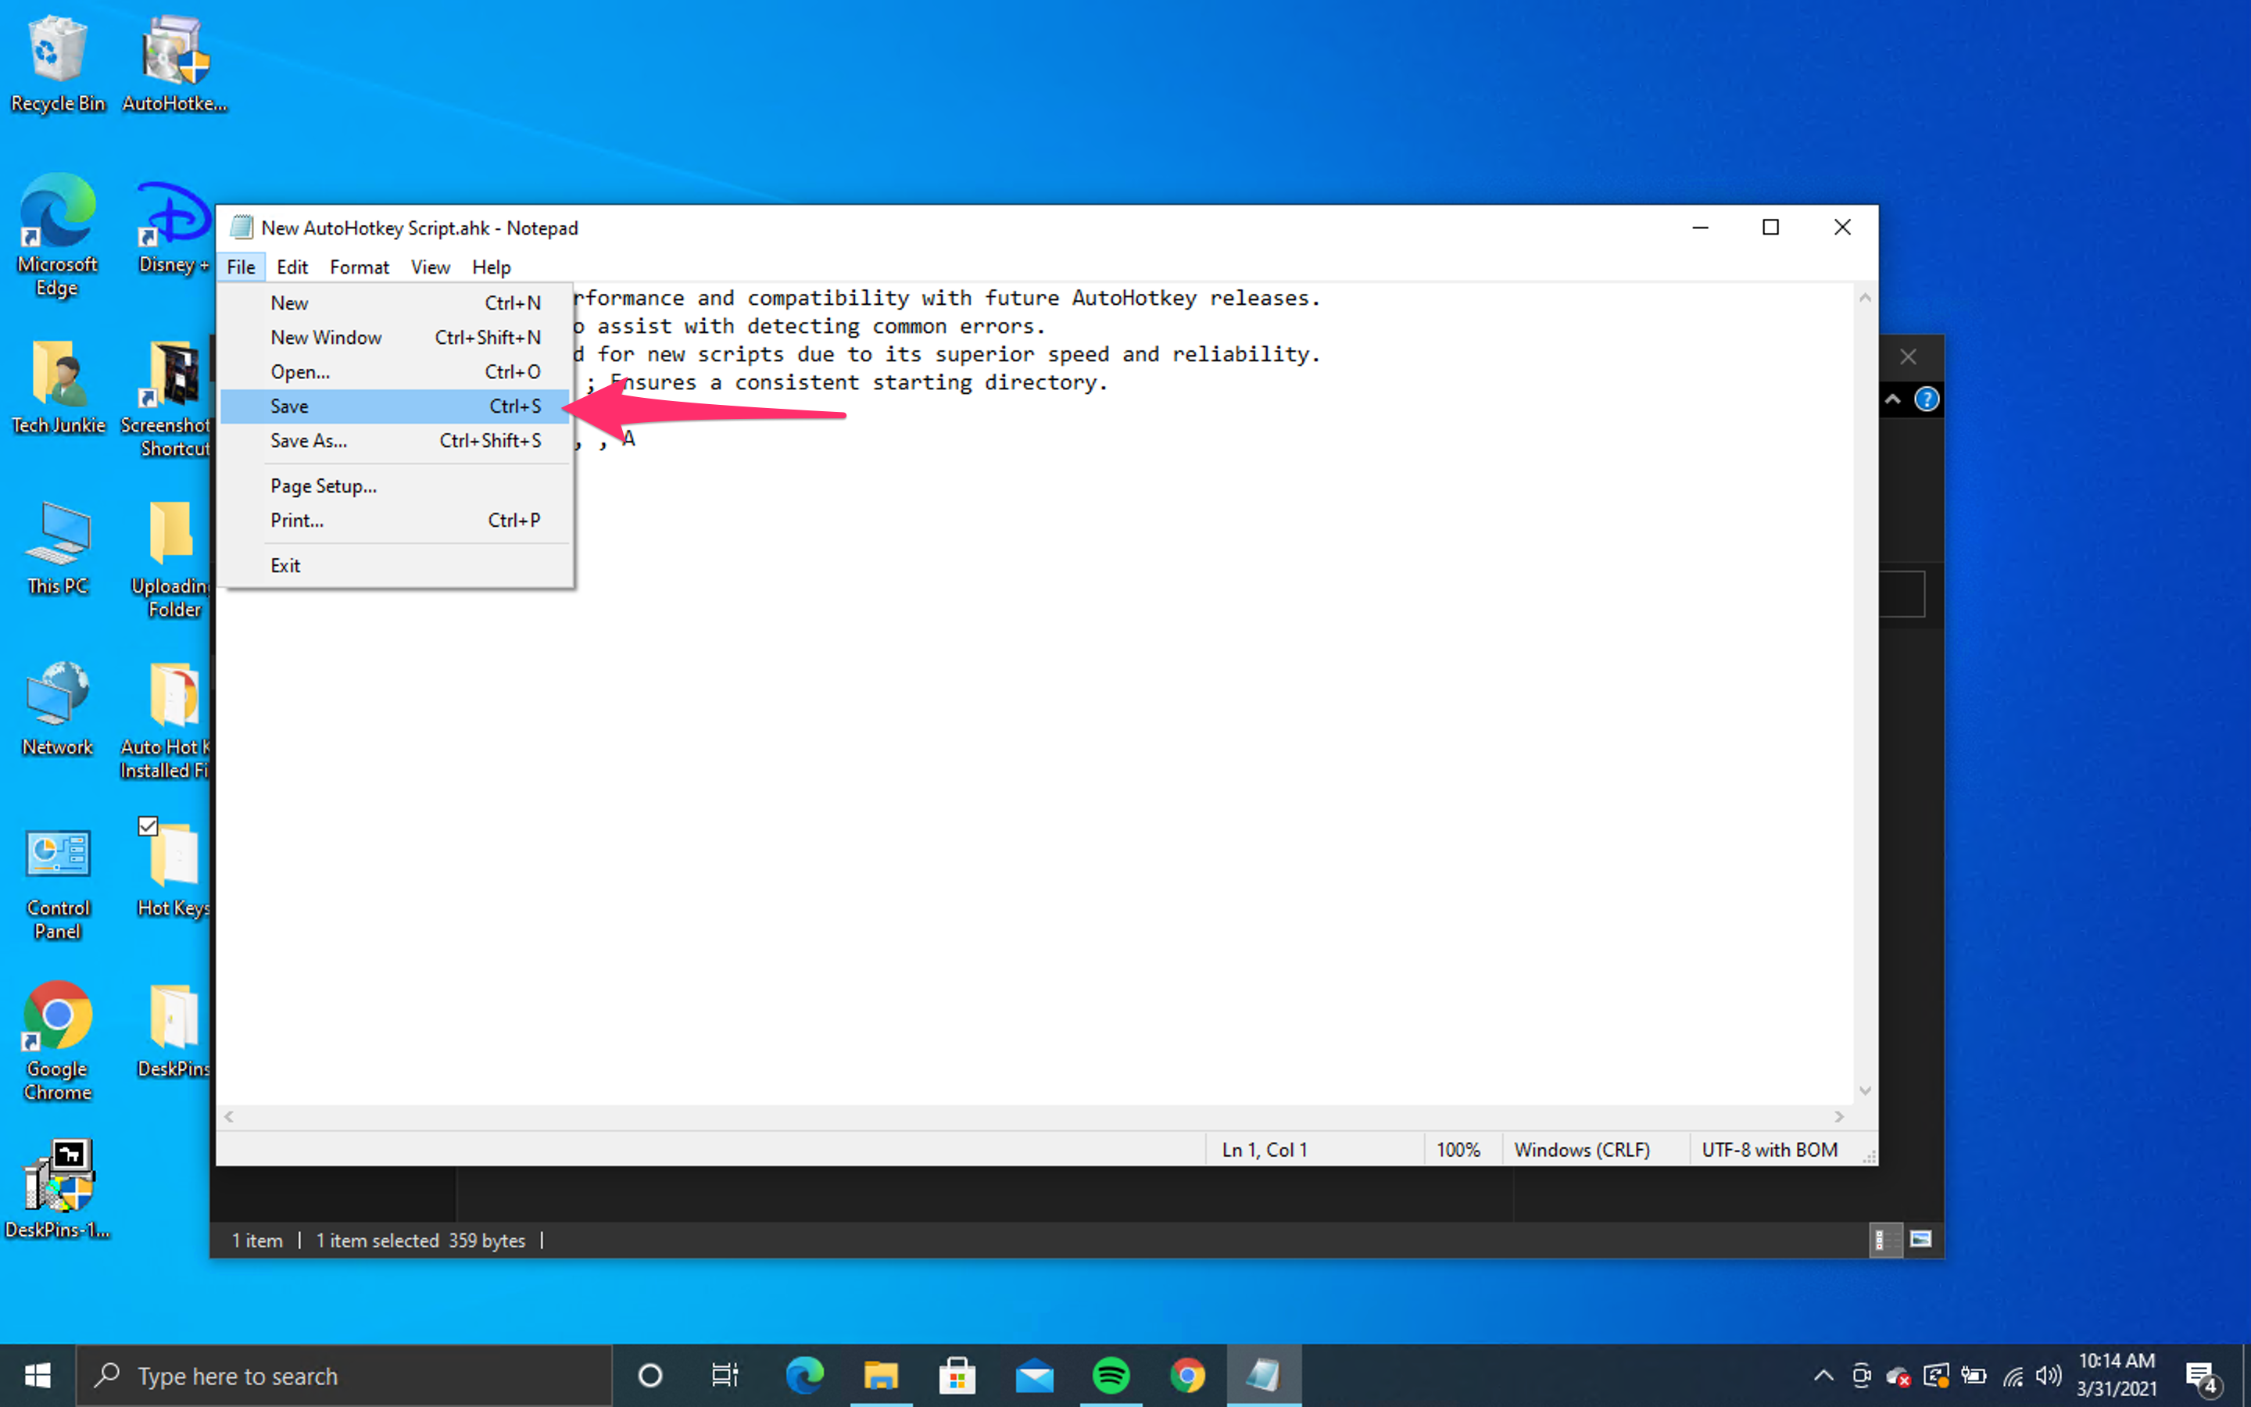Open File Explorer from taskbar

(x=880, y=1377)
